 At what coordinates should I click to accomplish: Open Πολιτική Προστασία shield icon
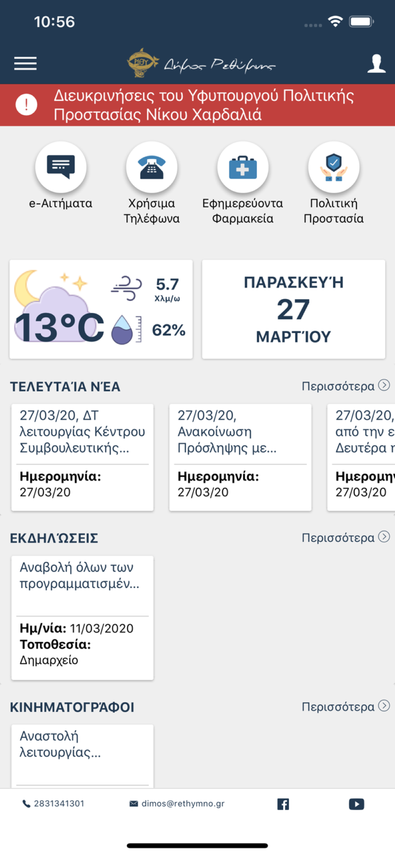tap(334, 167)
